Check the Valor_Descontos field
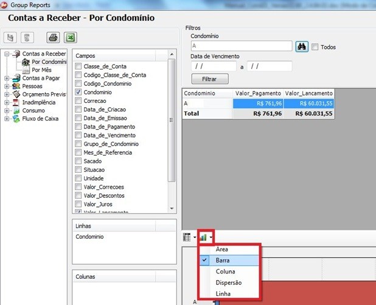 click(78, 195)
